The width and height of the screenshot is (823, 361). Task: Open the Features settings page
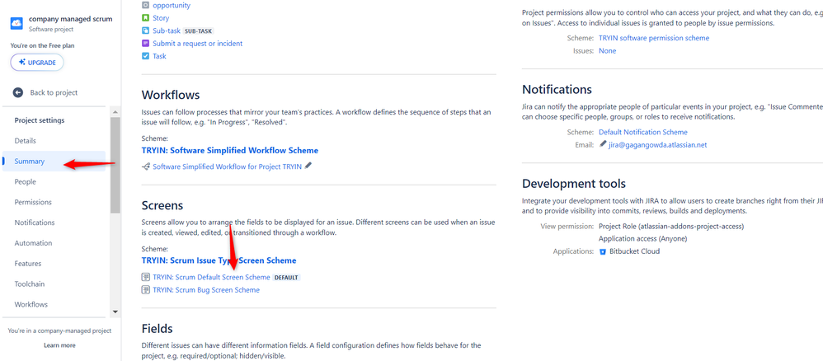pyautogui.click(x=28, y=264)
